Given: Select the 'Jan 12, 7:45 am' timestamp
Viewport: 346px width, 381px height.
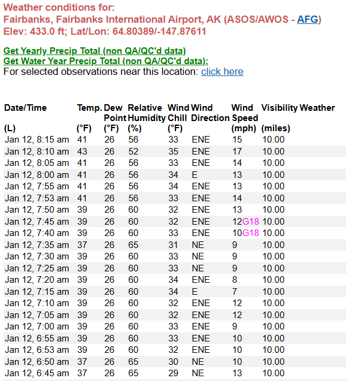Looking at the screenshot, I should (x=37, y=222).
